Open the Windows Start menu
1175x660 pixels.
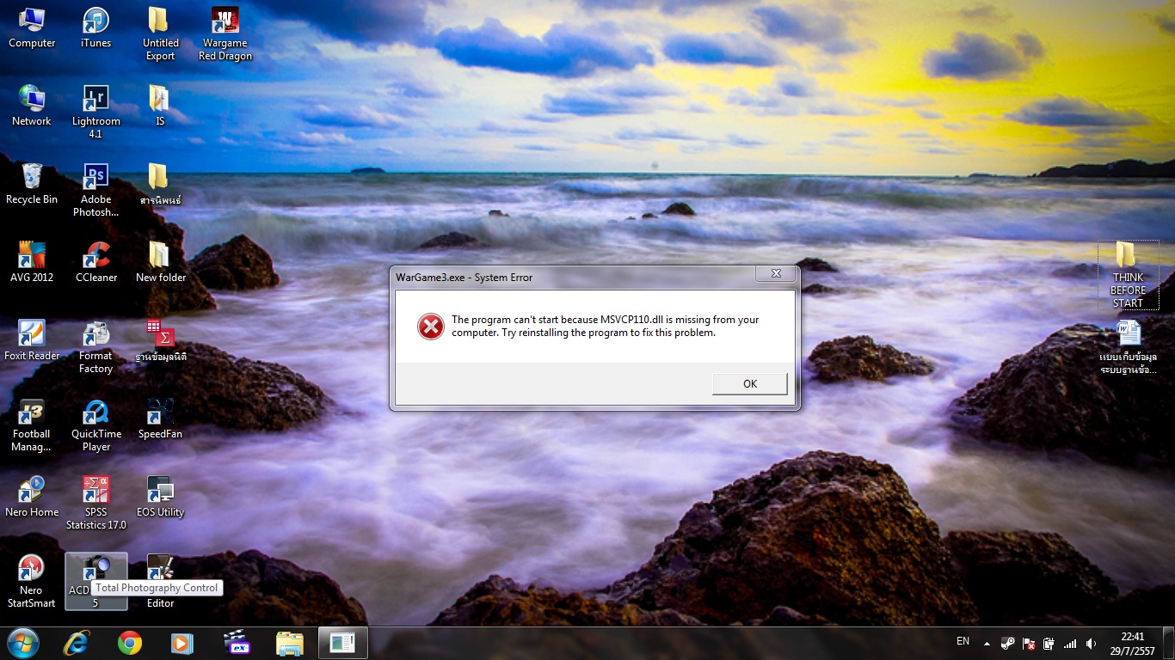click(x=23, y=642)
